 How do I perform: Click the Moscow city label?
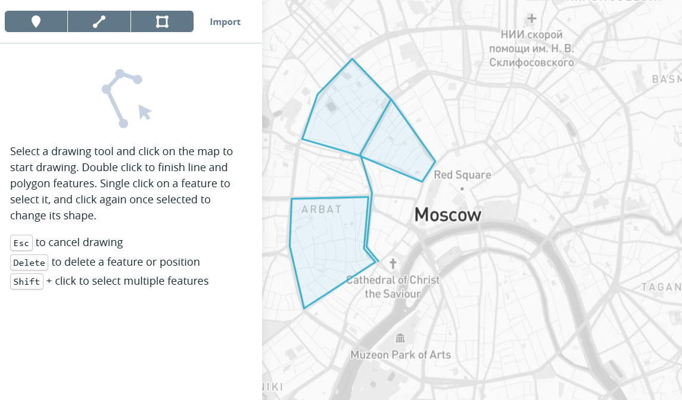447,215
